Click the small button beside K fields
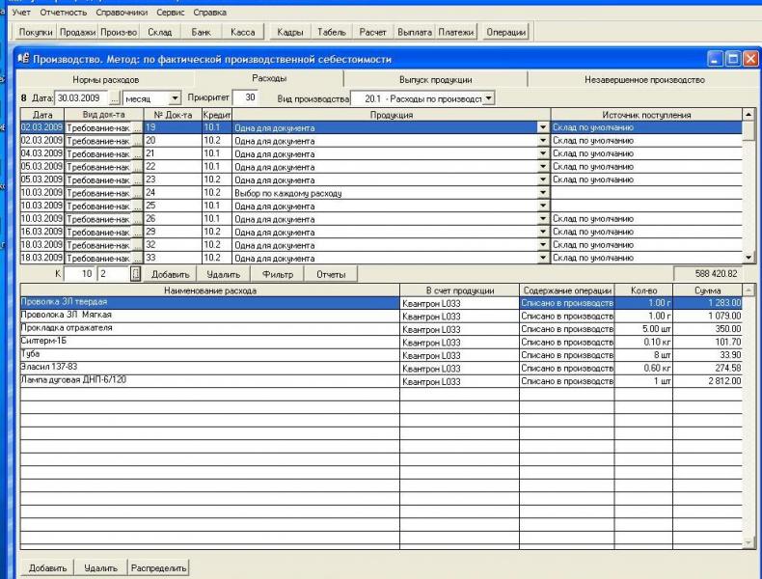Image resolution: width=762 pixels, height=579 pixels. pos(135,274)
